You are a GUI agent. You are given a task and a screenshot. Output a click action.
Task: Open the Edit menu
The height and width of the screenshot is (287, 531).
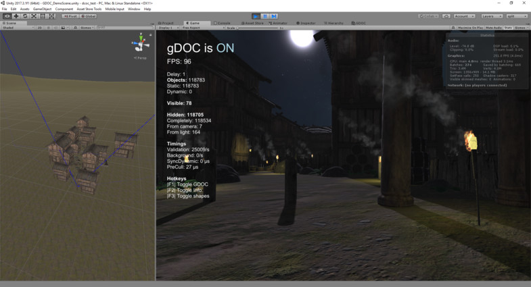[x=14, y=9]
